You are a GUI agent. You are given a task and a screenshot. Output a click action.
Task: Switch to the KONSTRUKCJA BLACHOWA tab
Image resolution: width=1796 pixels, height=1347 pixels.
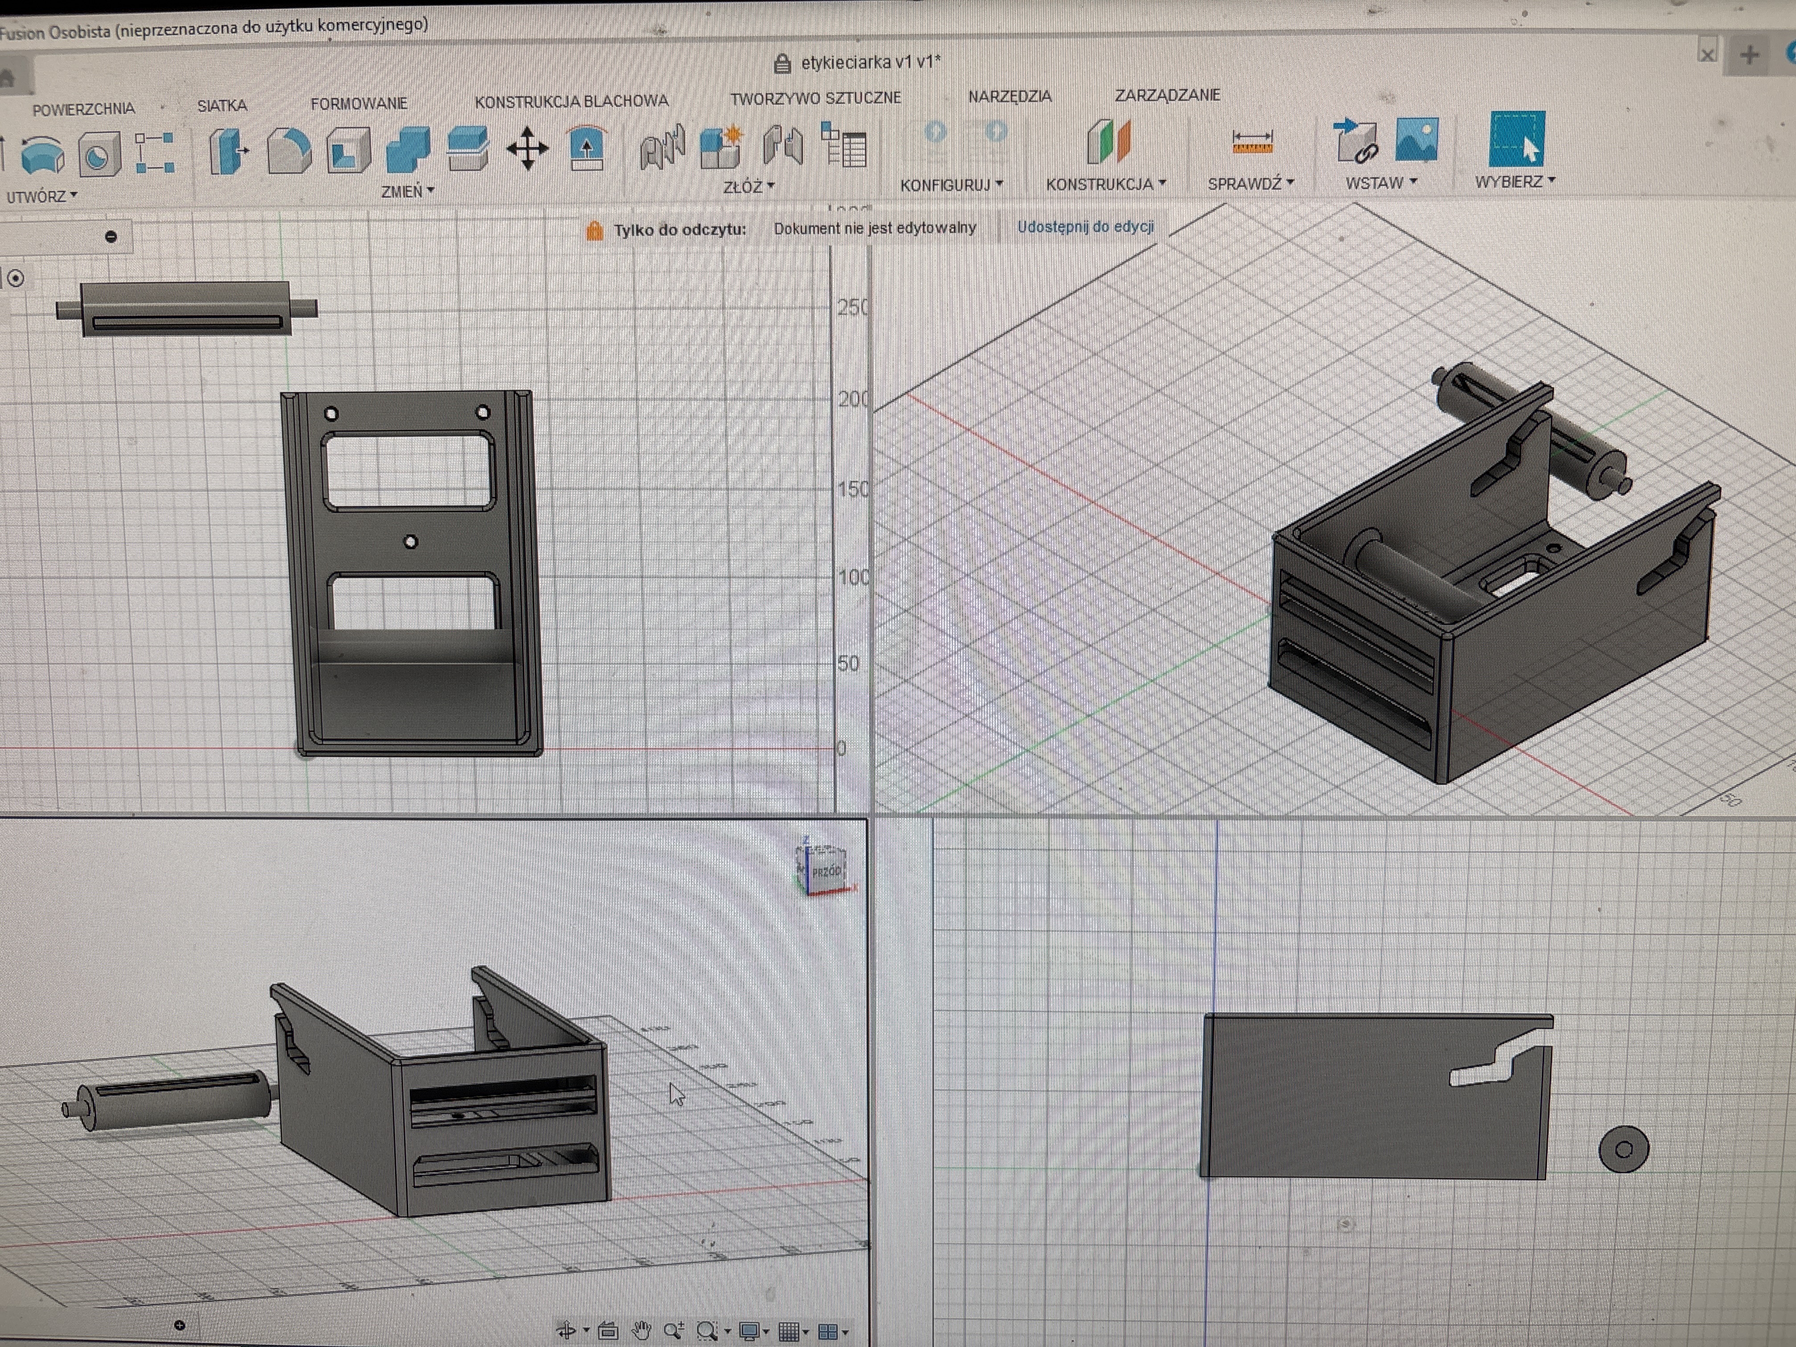tap(571, 102)
